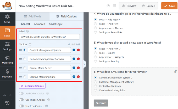Add a choice after Customer Management Software

point(74,59)
